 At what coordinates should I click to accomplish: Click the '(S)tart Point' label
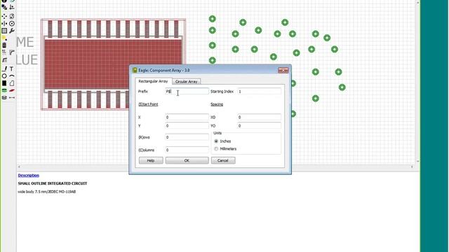148,104
